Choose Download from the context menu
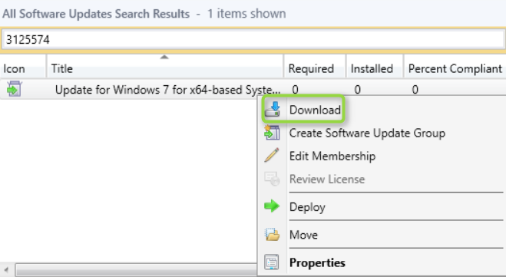This screenshot has width=506, height=277. pos(315,110)
